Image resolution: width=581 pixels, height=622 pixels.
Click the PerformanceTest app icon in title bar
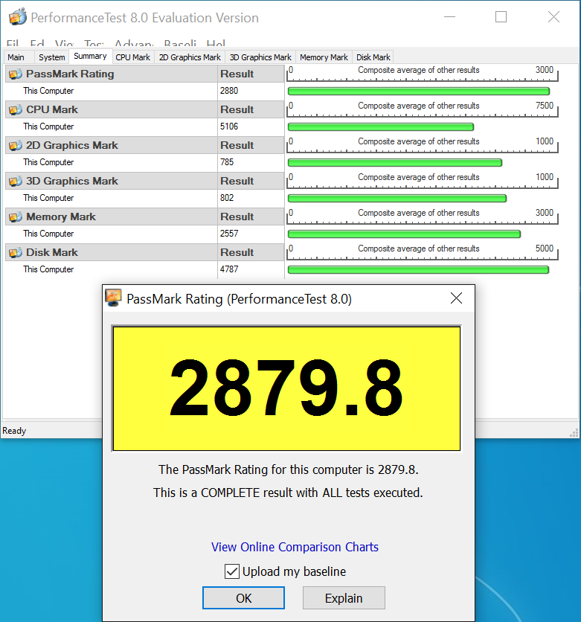(x=17, y=17)
